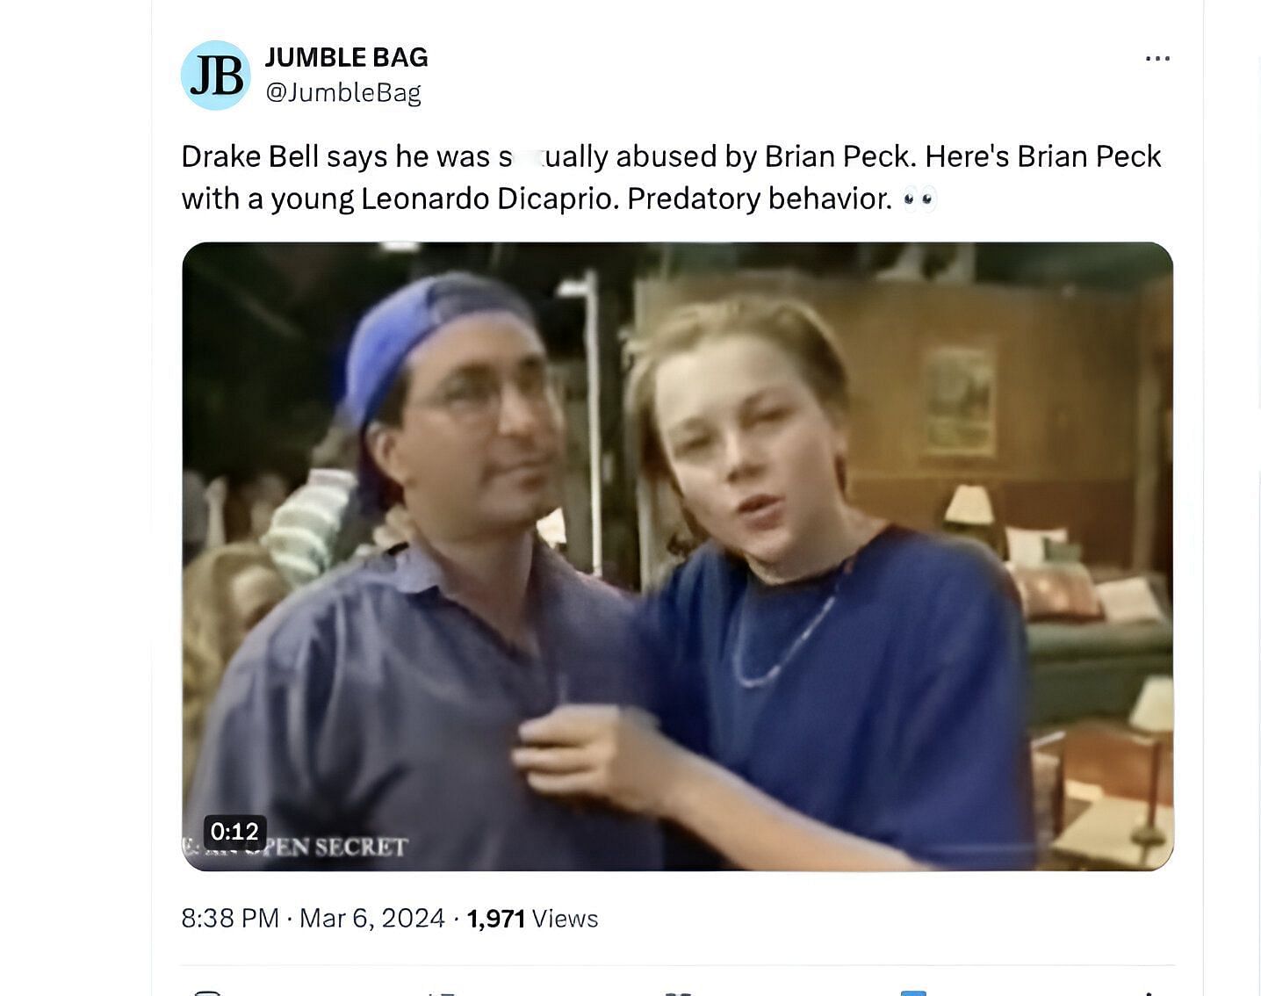The width and height of the screenshot is (1261, 996).
Task: Click the reply icon below the tweet
Action: pyautogui.click(x=207, y=993)
